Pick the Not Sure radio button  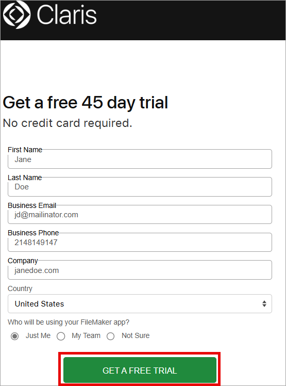[110, 336]
